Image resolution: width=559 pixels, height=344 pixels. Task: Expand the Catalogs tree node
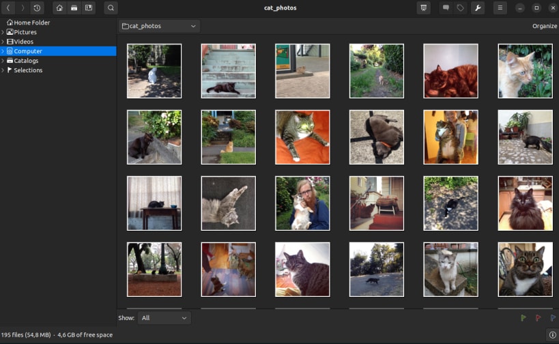click(x=3, y=61)
